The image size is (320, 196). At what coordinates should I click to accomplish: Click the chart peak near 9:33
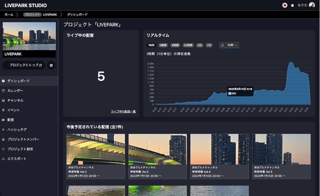[x=291, y=62]
